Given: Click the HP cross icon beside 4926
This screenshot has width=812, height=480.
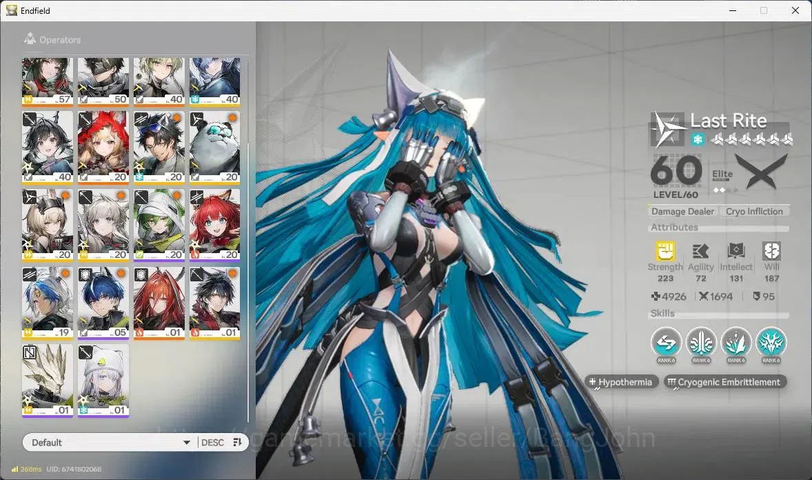Looking at the screenshot, I should tap(656, 297).
